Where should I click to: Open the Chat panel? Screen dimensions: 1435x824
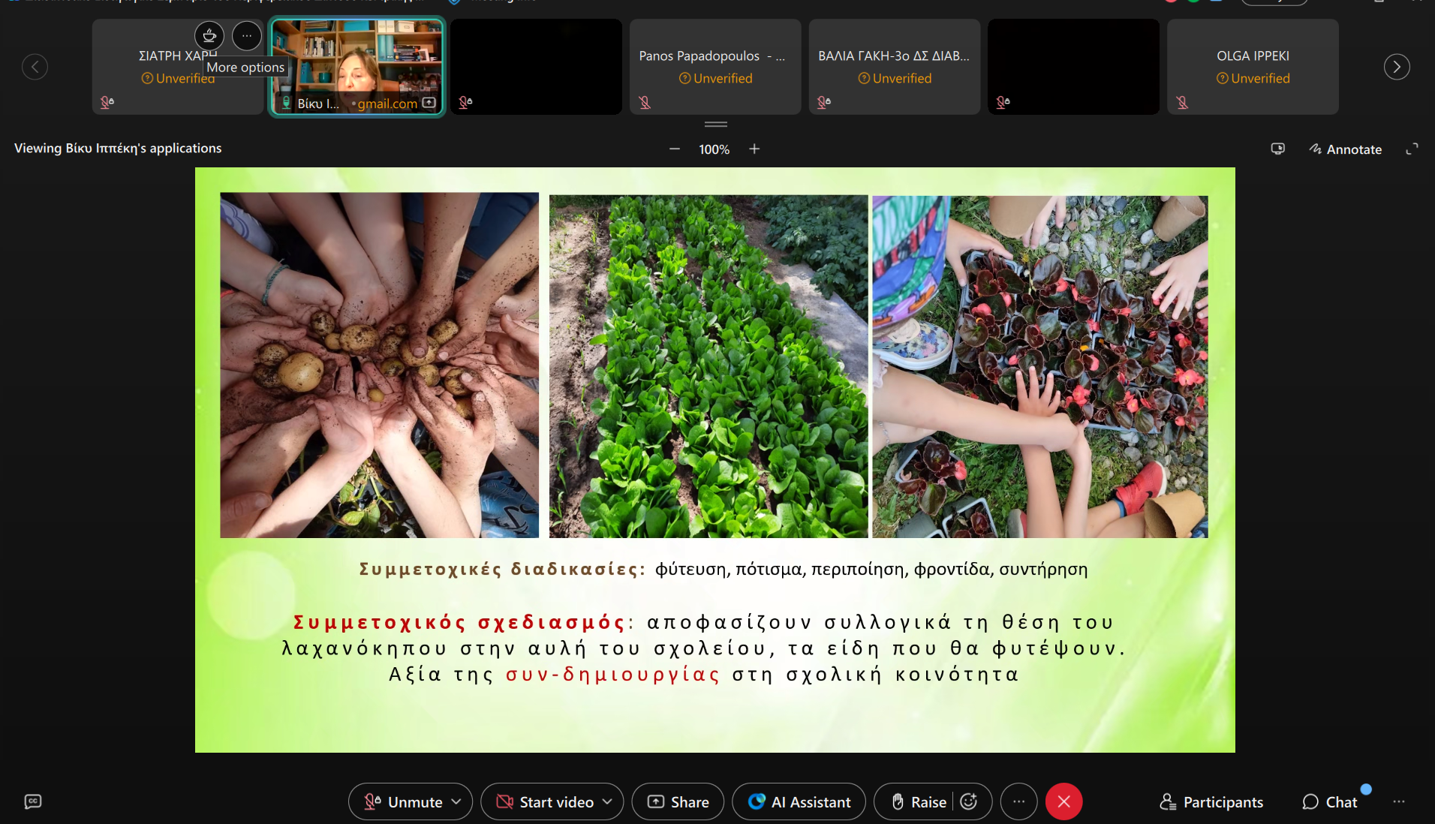tap(1330, 801)
